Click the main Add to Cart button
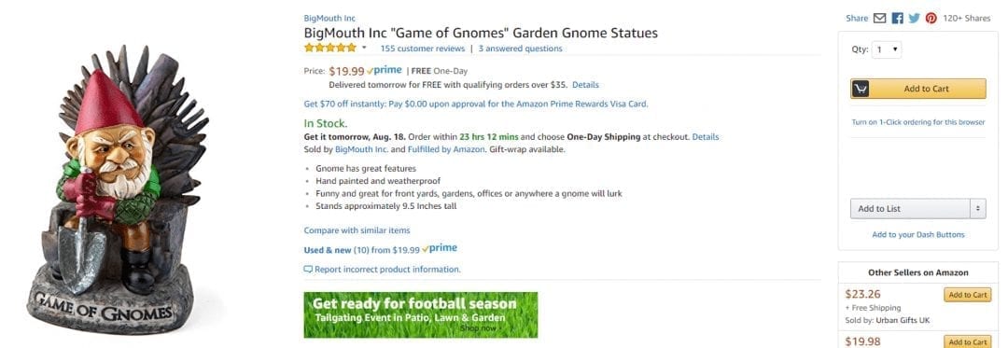 [918, 89]
